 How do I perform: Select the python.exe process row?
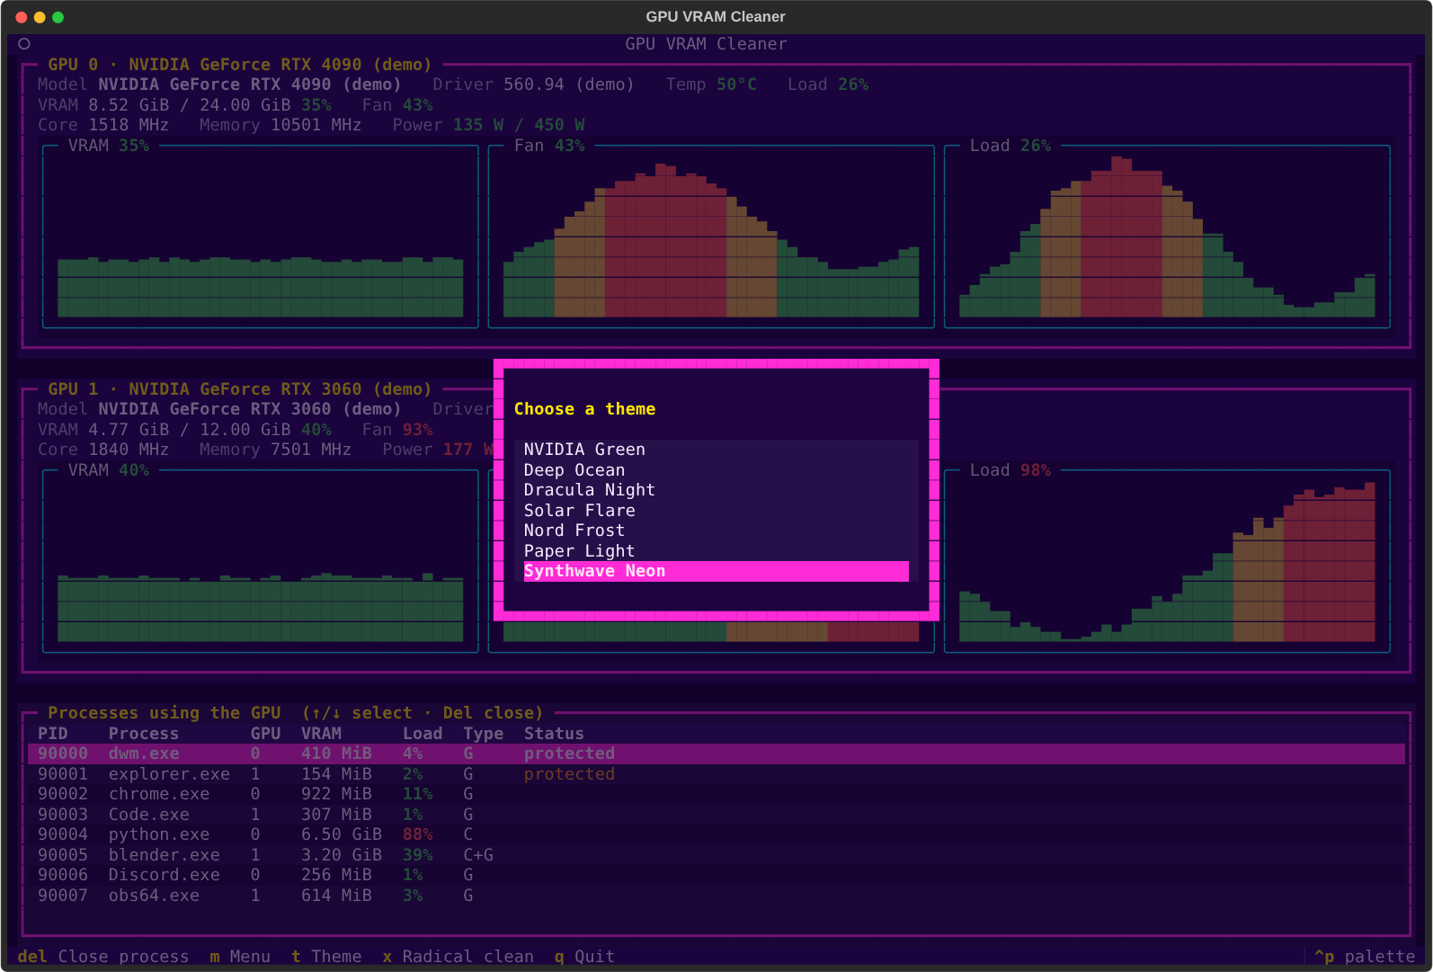(x=716, y=834)
